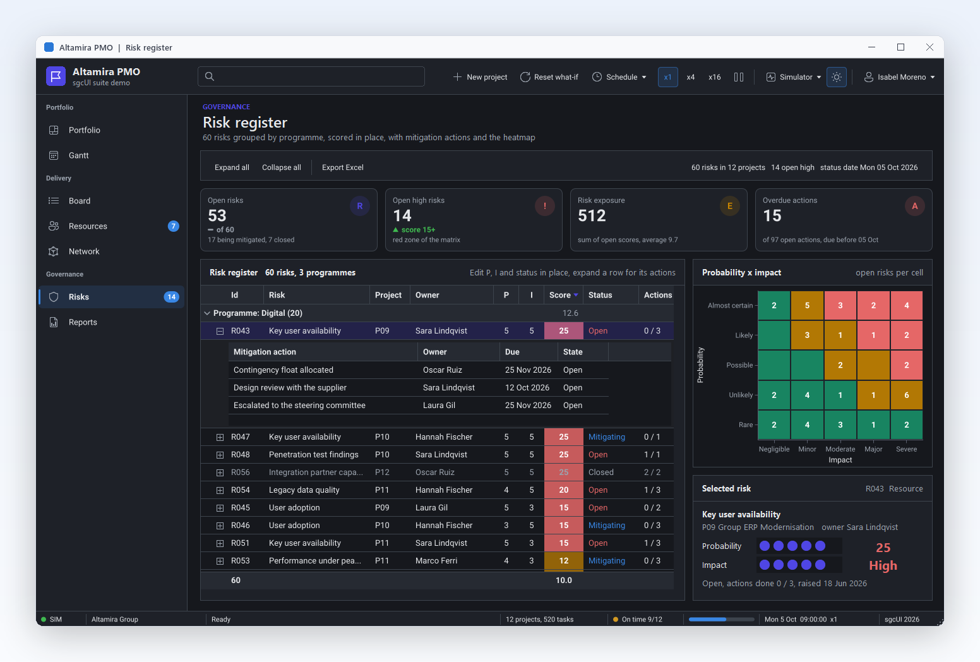Click New project plus button
The image size is (980, 662).
pos(480,77)
